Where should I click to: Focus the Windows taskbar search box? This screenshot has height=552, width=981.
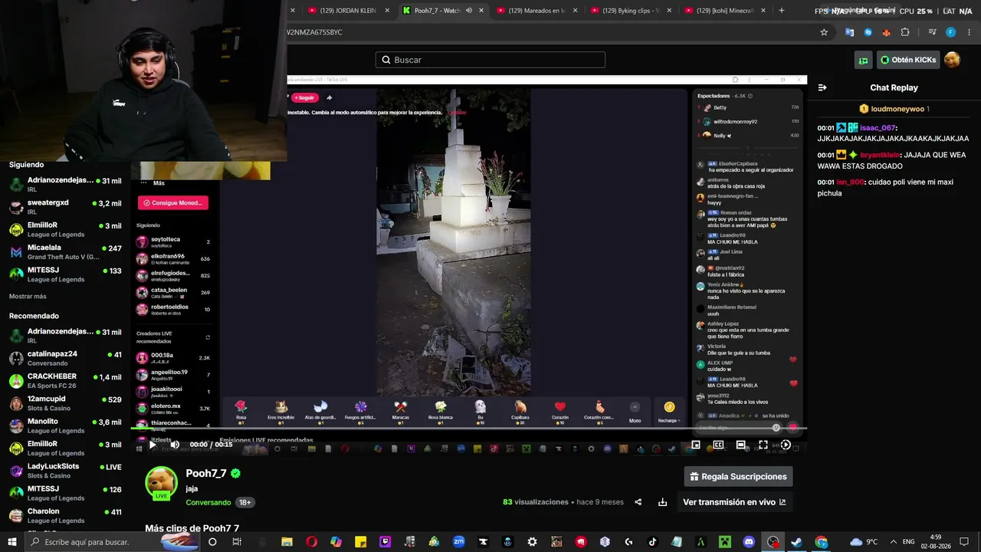tap(113, 542)
